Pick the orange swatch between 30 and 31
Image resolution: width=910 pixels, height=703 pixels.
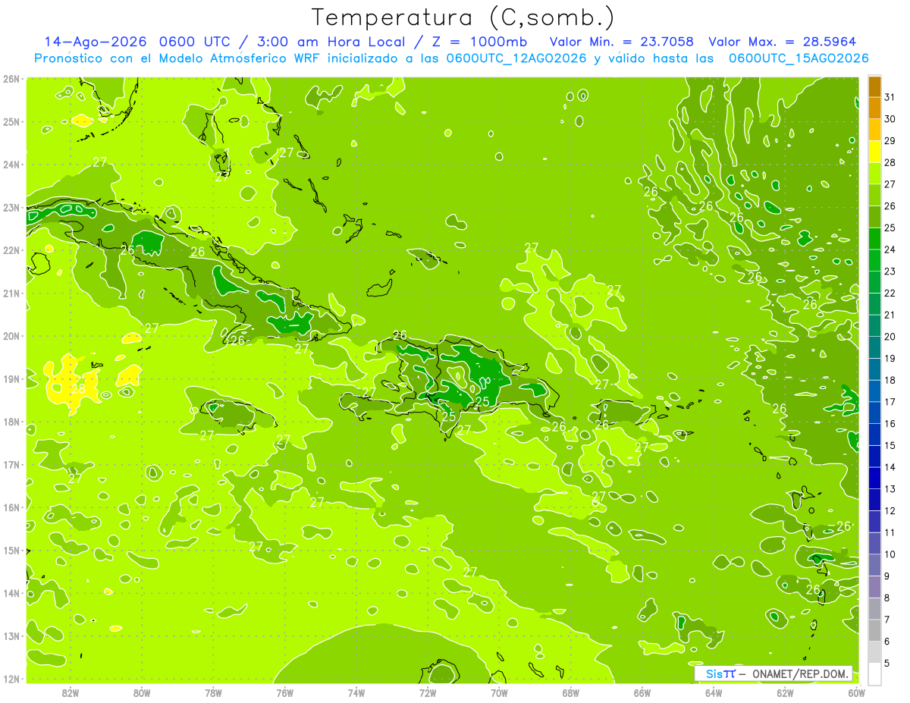coord(874,108)
